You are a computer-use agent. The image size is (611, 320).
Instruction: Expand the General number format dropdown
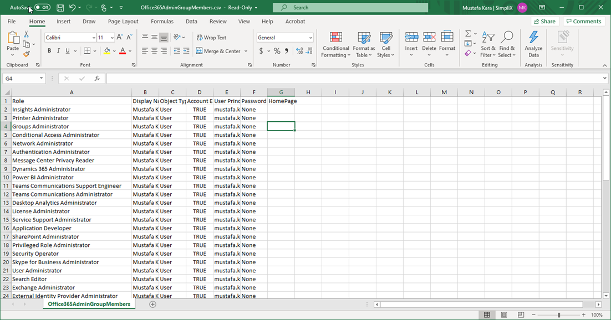coord(310,38)
